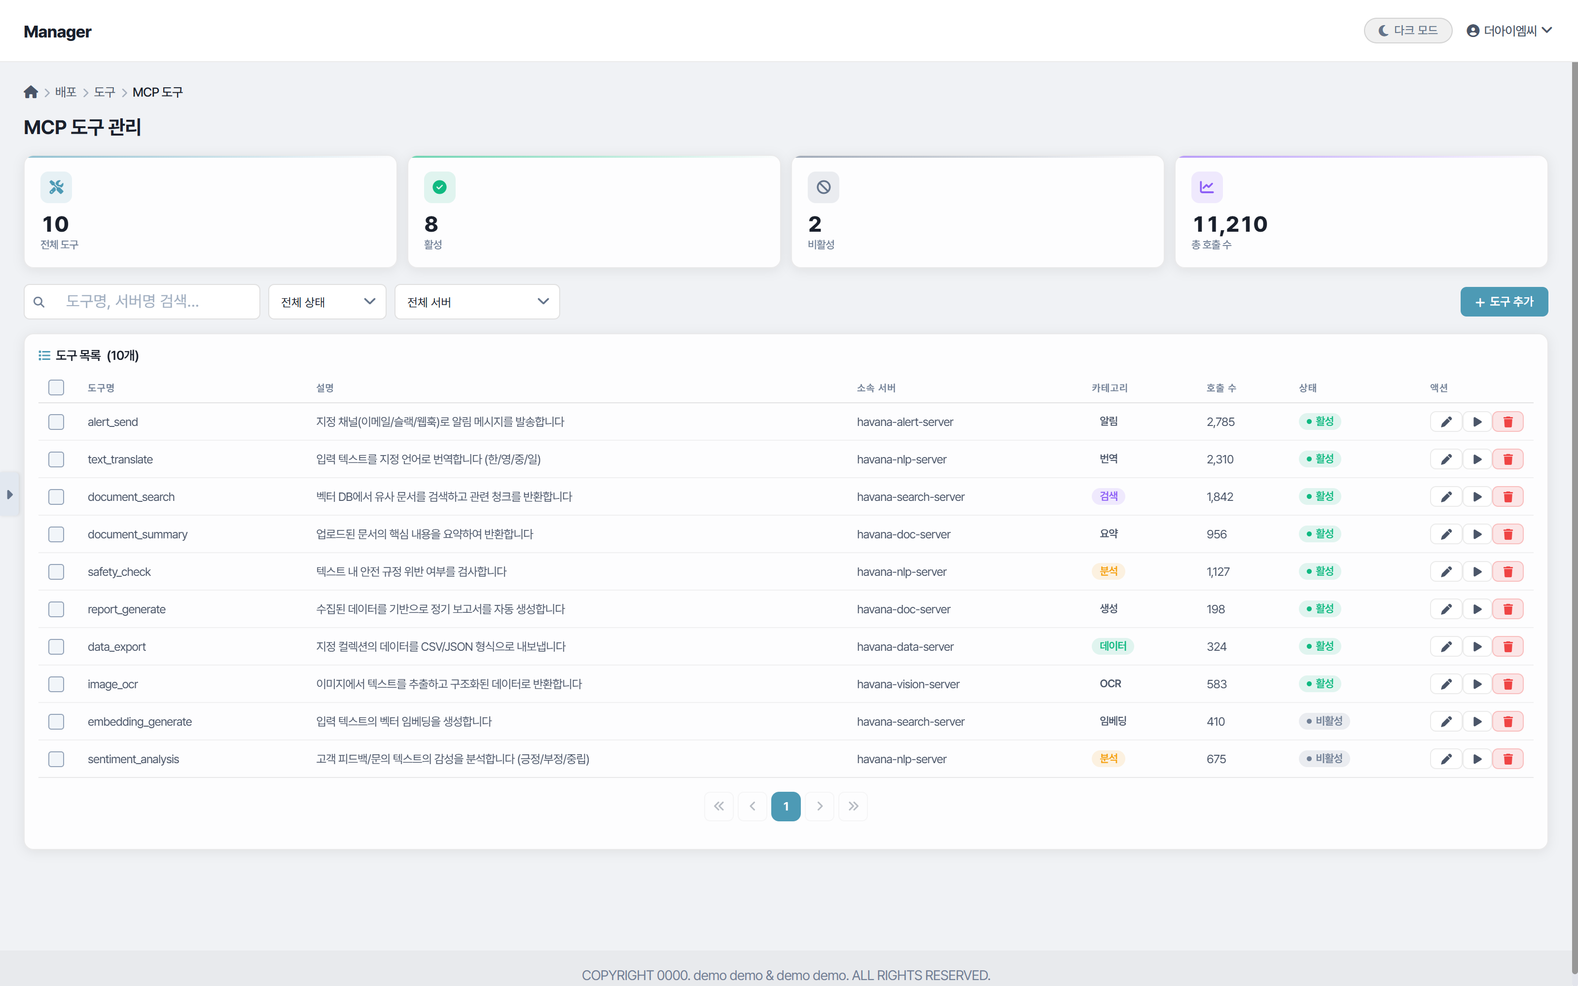Select the document_summary row checkbox
1578x986 pixels.
[56, 534]
